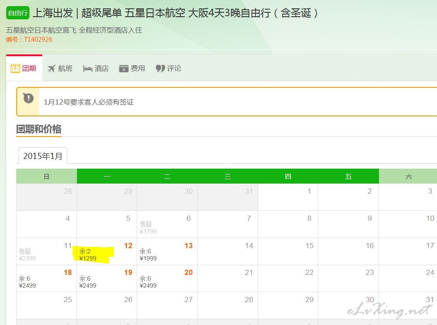Switch to the 费用 tab
The image size is (437, 325).
coord(132,68)
